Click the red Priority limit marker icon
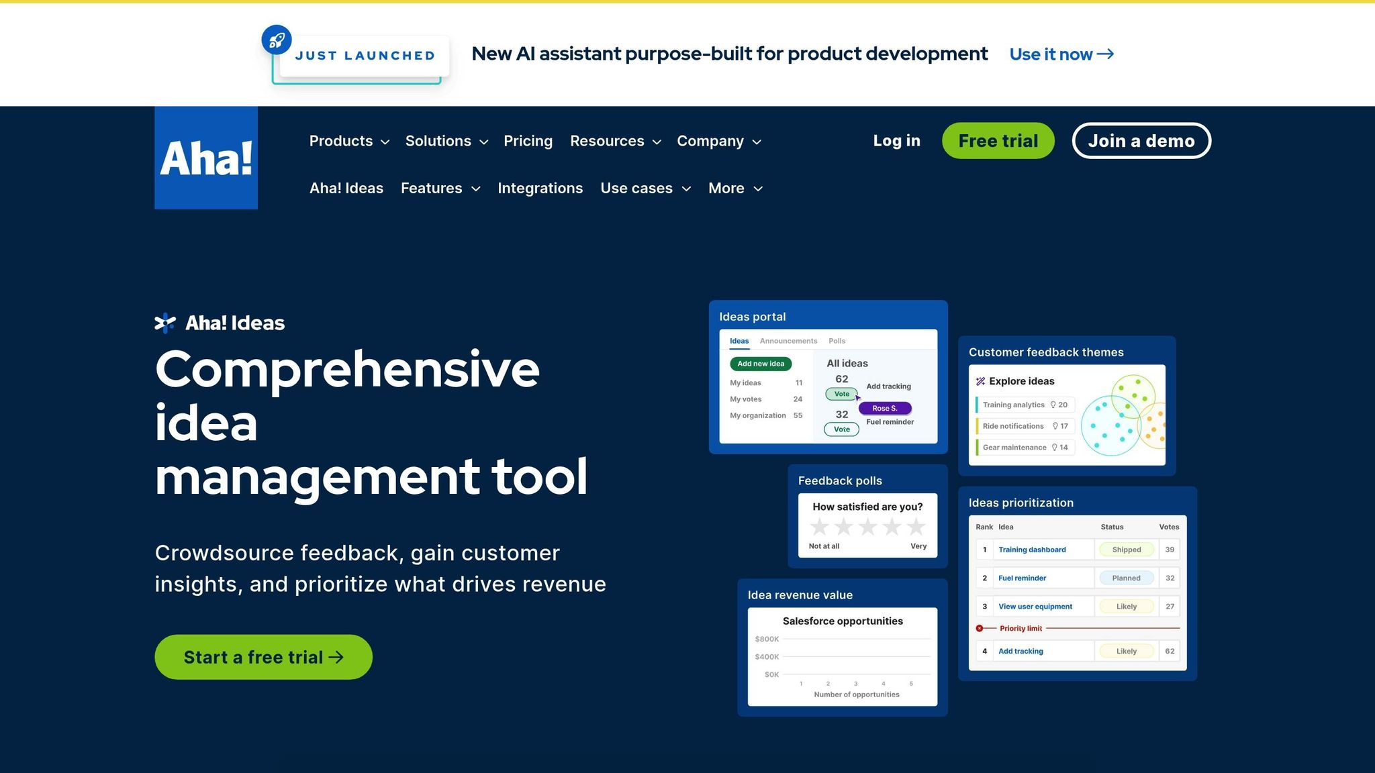This screenshot has height=773, width=1375. 980,629
